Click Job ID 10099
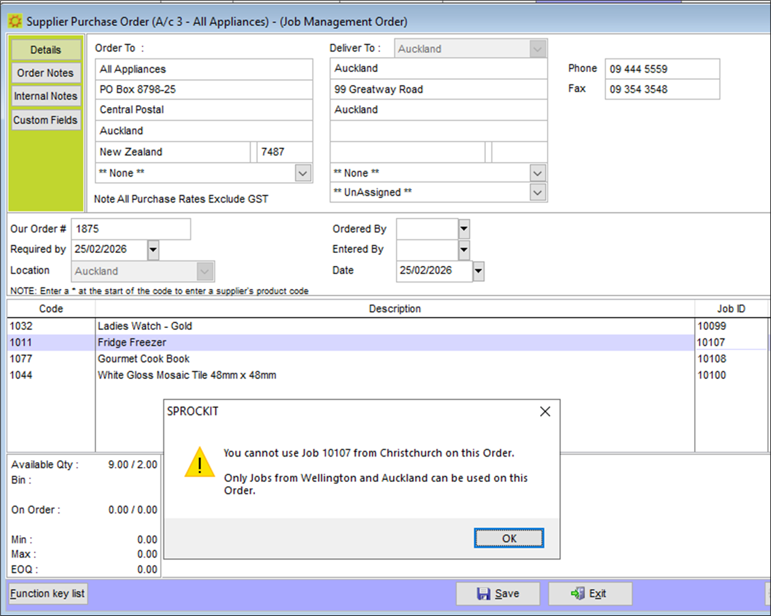This screenshot has height=616, width=771. click(711, 326)
